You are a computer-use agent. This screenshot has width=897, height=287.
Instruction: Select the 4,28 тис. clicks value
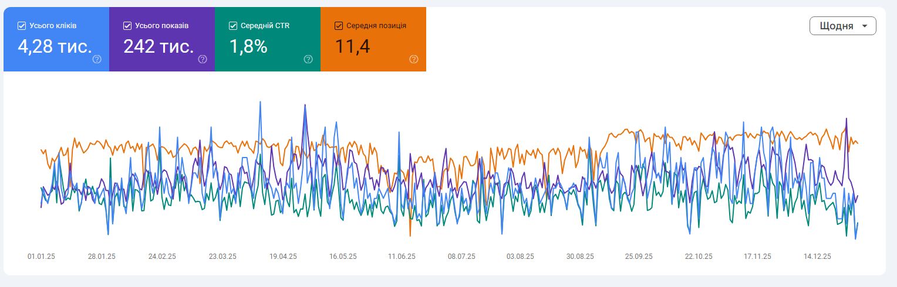pyautogui.click(x=54, y=47)
